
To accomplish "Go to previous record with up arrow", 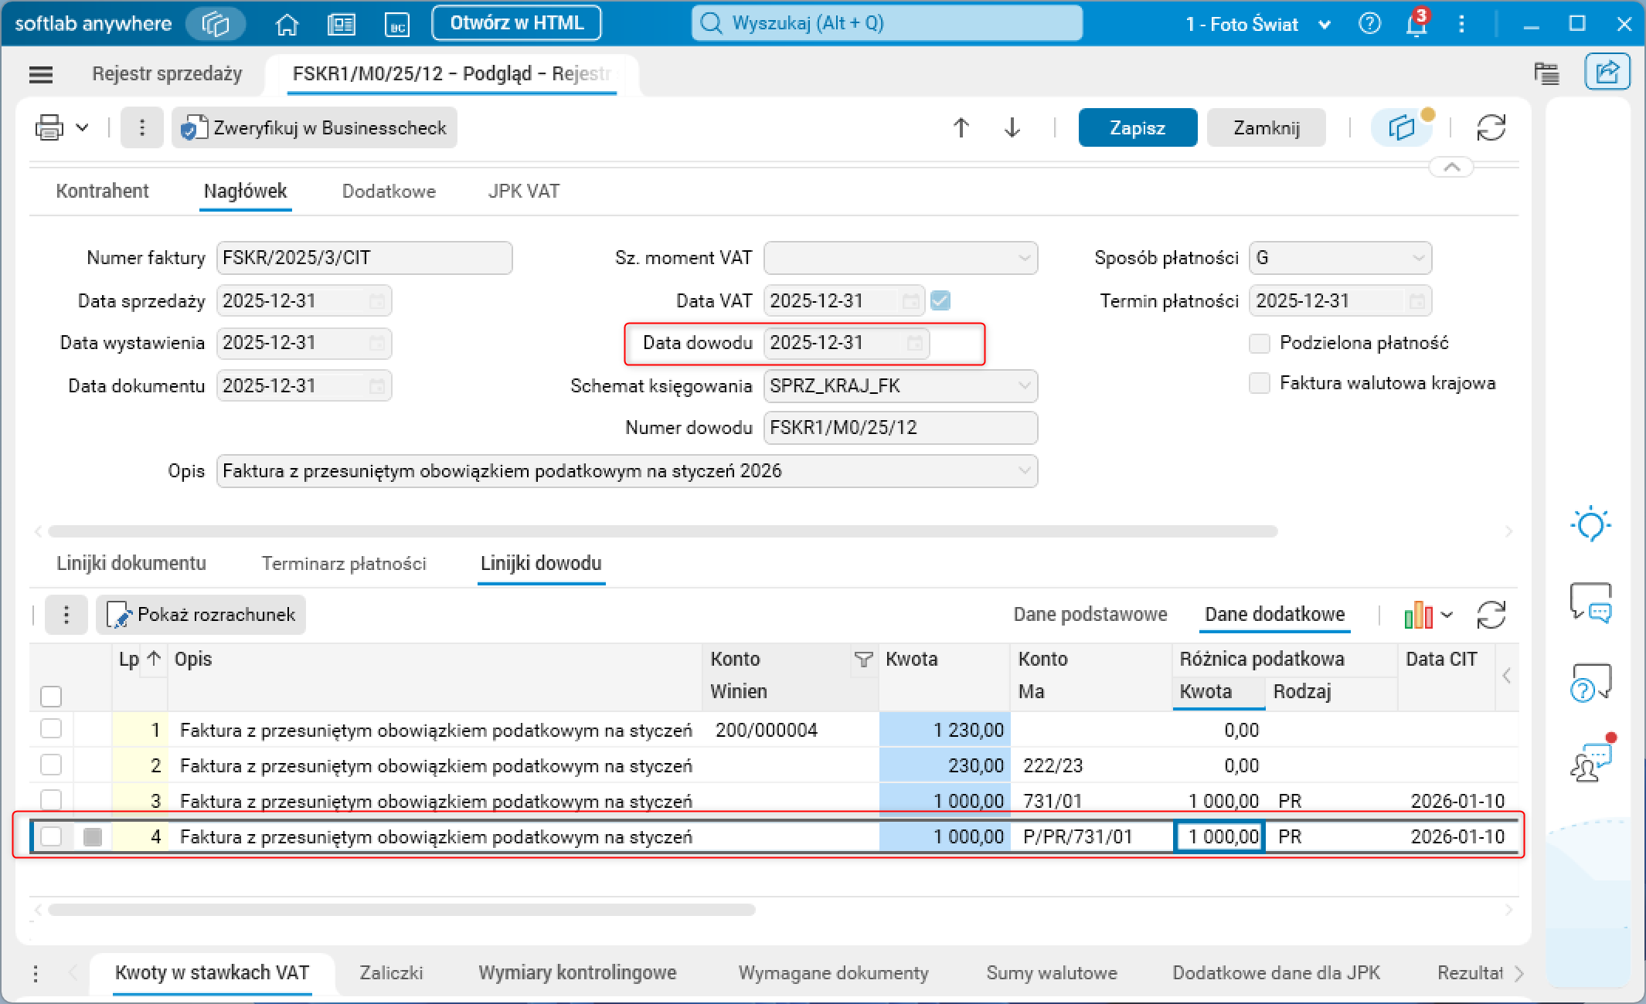I will click(961, 127).
